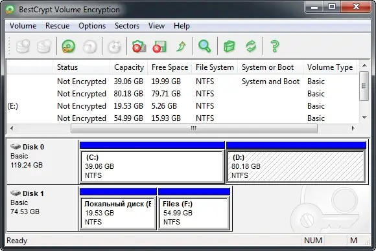Open the View menu
This screenshot has width=376, height=251.
pos(156,26)
